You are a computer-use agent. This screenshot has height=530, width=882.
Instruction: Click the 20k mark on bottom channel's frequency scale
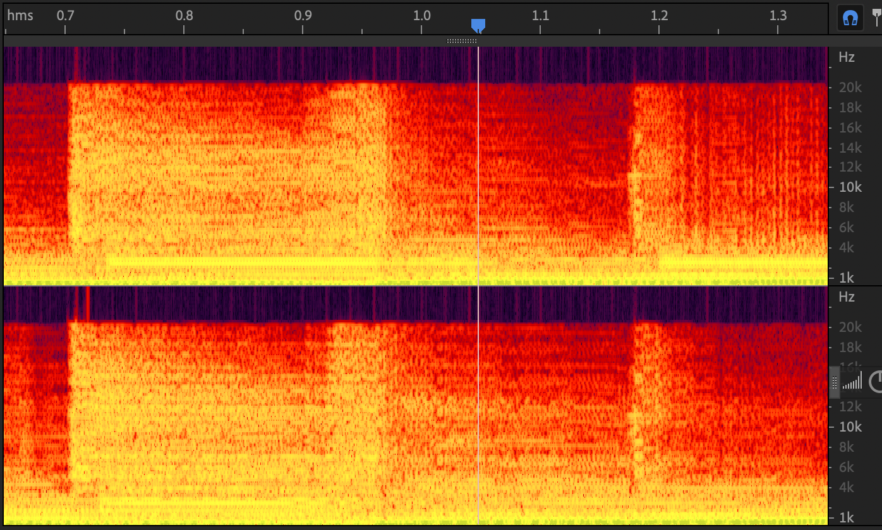[x=850, y=327]
